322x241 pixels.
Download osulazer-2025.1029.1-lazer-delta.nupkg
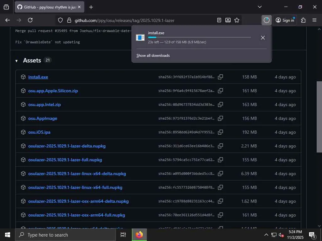tap(67, 146)
